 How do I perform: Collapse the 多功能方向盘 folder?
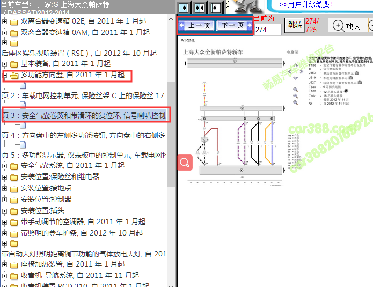pos(4,76)
